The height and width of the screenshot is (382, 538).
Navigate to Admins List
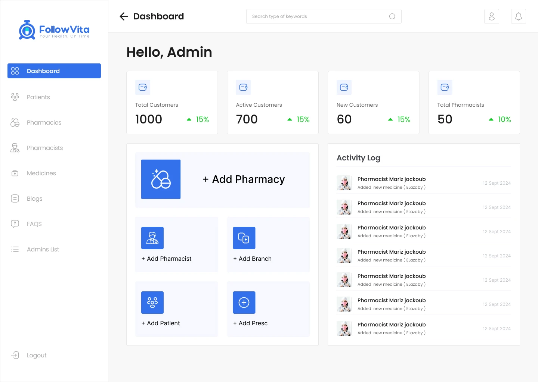point(43,249)
